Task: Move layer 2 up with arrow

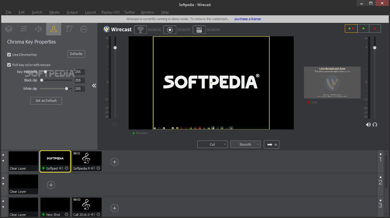Action: (3, 178)
